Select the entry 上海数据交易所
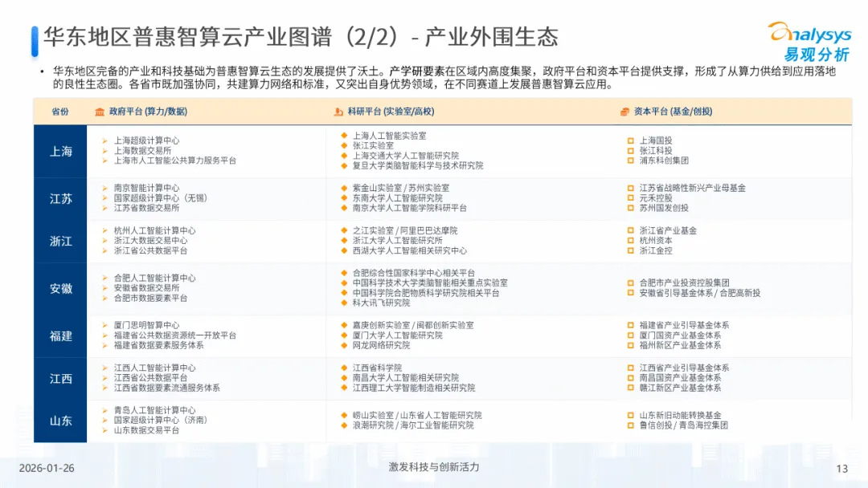Image resolution: width=868 pixels, height=488 pixels. pyautogui.click(x=143, y=151)
